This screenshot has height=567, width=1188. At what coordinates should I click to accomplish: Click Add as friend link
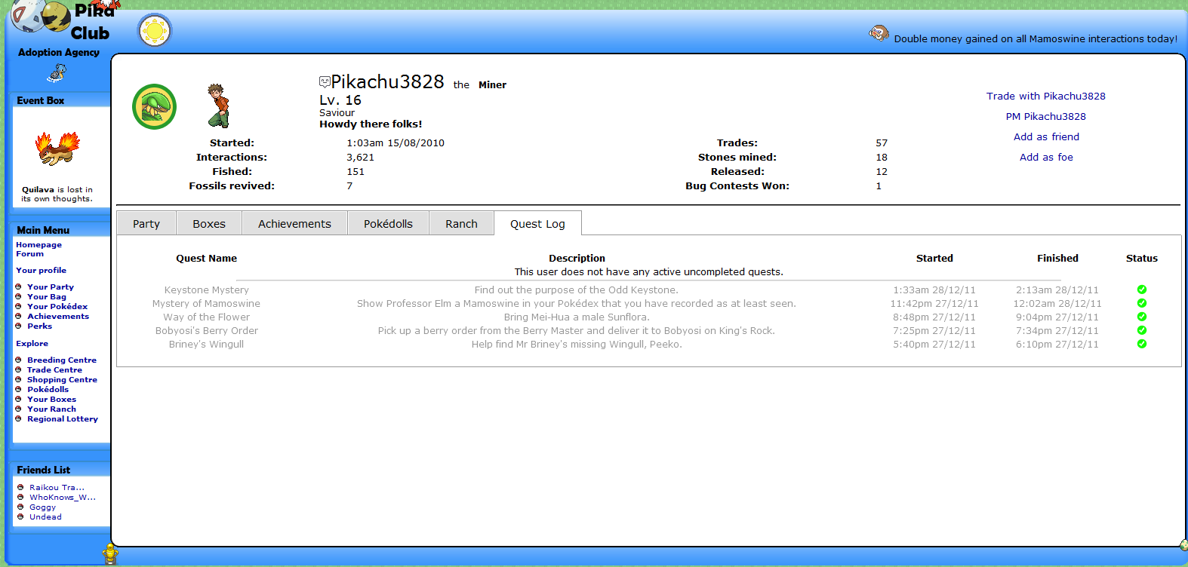pos(1046,136)
